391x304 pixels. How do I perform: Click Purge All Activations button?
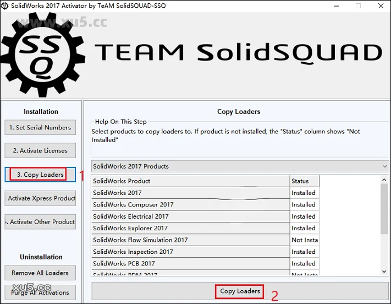pyautogui.click(x=40, y=292)
